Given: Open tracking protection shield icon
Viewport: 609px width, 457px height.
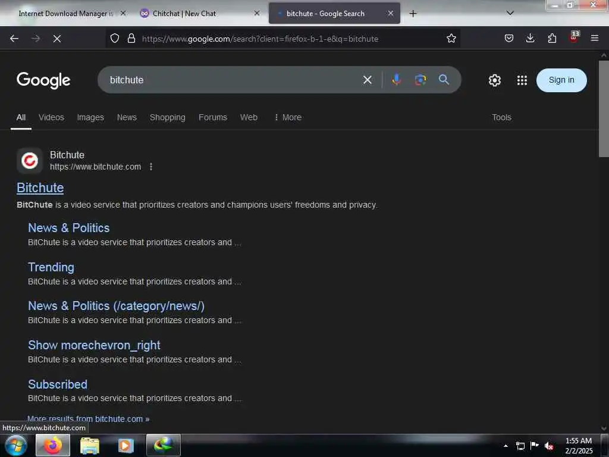Looking at the screenshot, I should [x=115, y=38].
